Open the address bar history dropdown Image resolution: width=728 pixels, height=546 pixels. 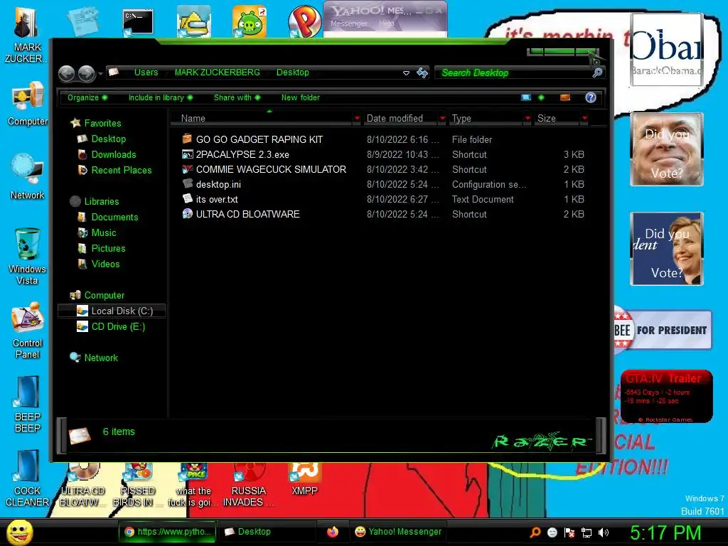pyautogui.click(x=406, y=73)
